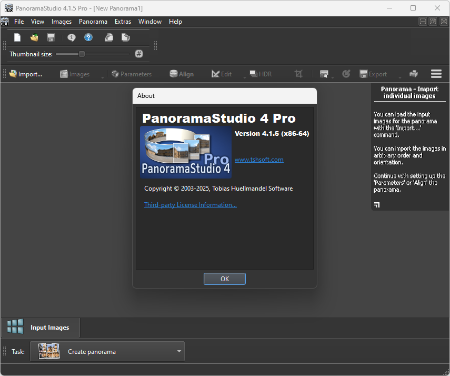Image resolution: width=450 pixels, height=376 pixels.
Task: Select the Crop tool icon
Action: pos(298,74)
